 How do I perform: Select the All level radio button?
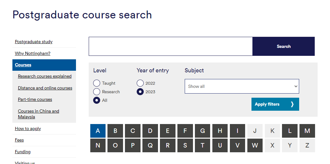(97, 100)
